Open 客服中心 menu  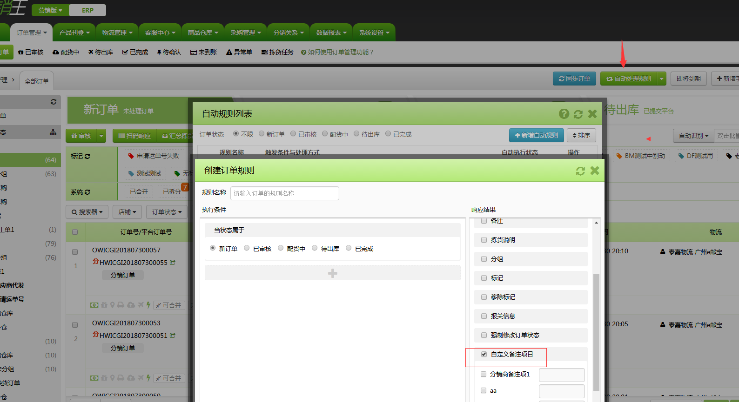click(x=160, y=33)
